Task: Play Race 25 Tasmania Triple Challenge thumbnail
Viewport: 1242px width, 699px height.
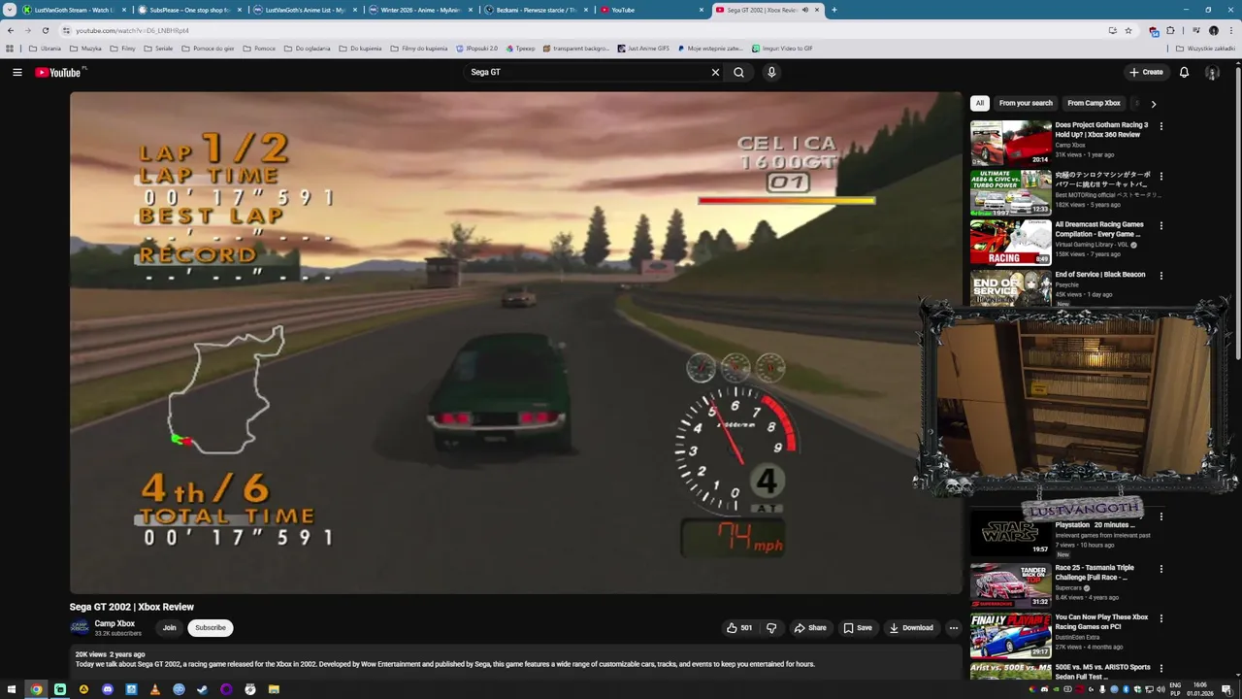Action: (1010, 585)
